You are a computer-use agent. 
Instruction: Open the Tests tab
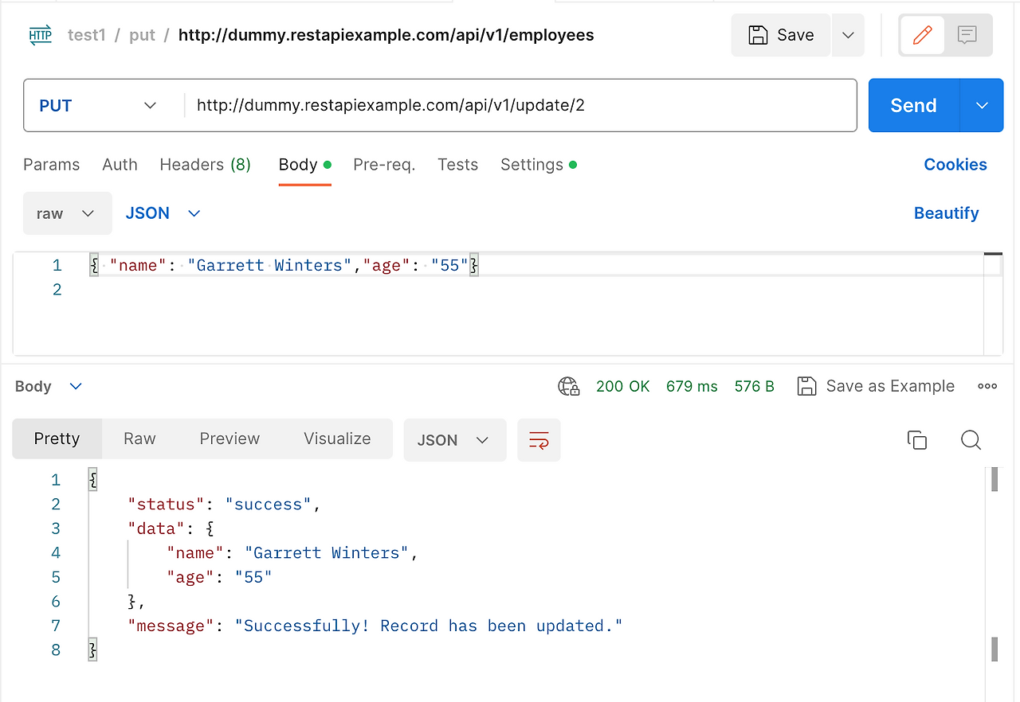[457, 165]
